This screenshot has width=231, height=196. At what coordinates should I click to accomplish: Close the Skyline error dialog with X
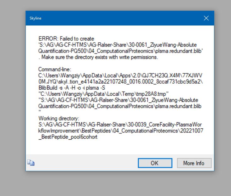coord(206,18)
